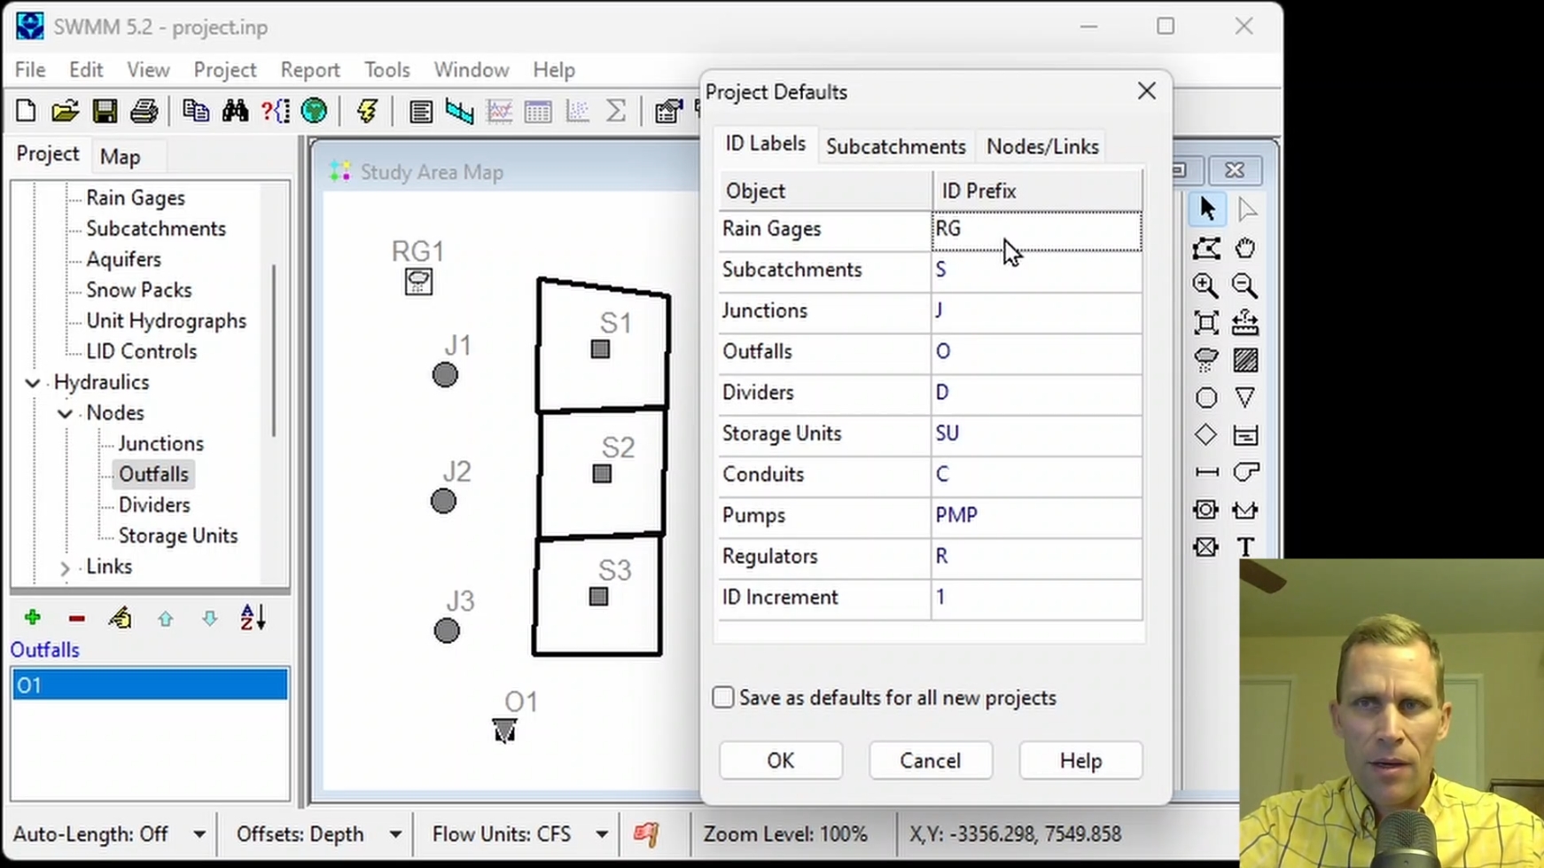Delete selected object with red minus

76,618
